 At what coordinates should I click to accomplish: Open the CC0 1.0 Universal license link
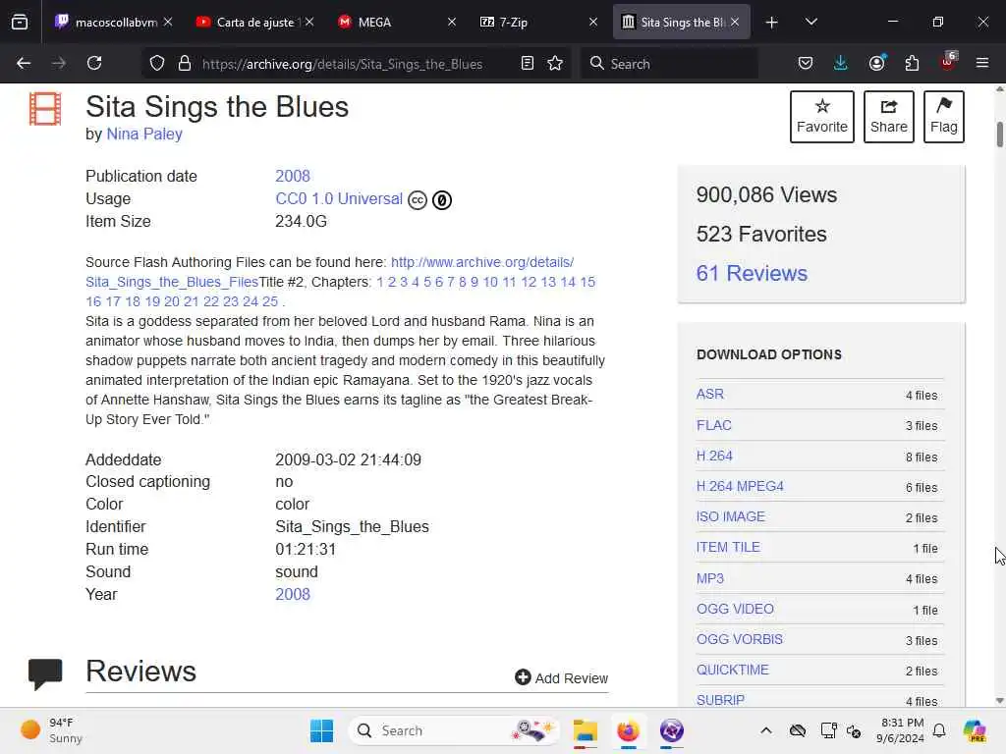339,198
